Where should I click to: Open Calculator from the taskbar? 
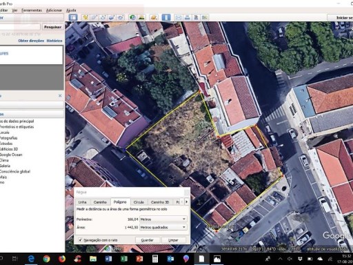(x=155, y=259)
